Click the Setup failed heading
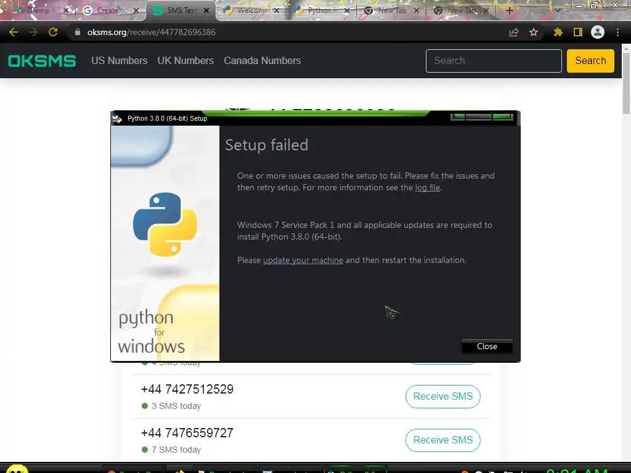 pyautogui.click(x=266, y=145)
